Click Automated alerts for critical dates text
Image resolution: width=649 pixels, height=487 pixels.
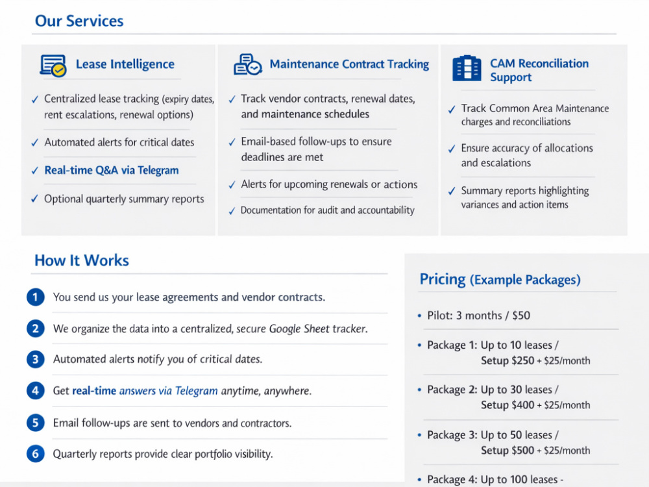[x=119, y=142]
